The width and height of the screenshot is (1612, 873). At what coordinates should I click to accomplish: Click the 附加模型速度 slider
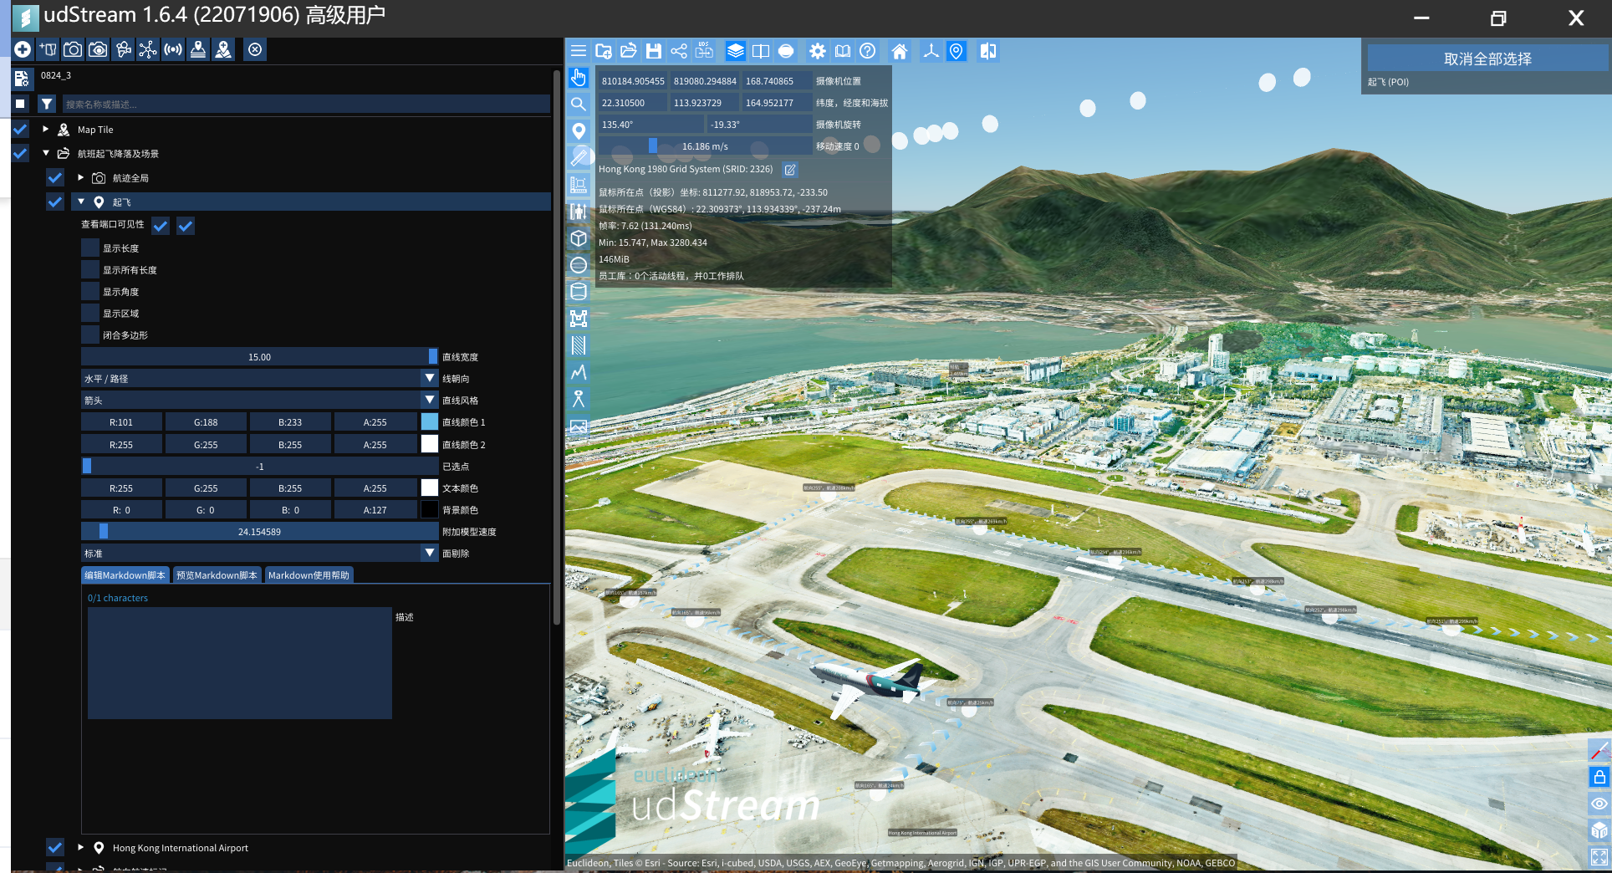tap(259, 532)
